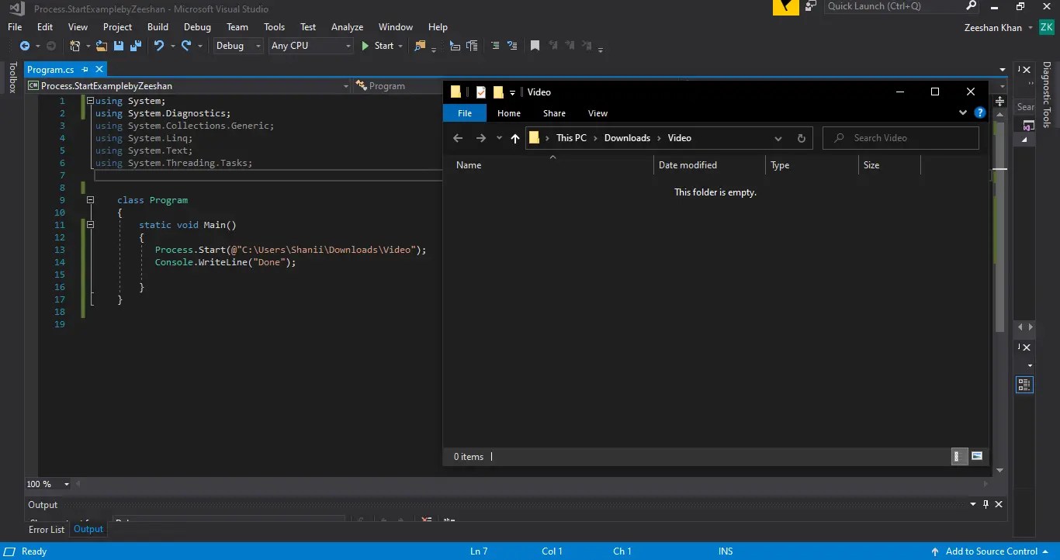
Task: Toggle a bookmark using the bookmark icon
Action: tap(535, 46)
